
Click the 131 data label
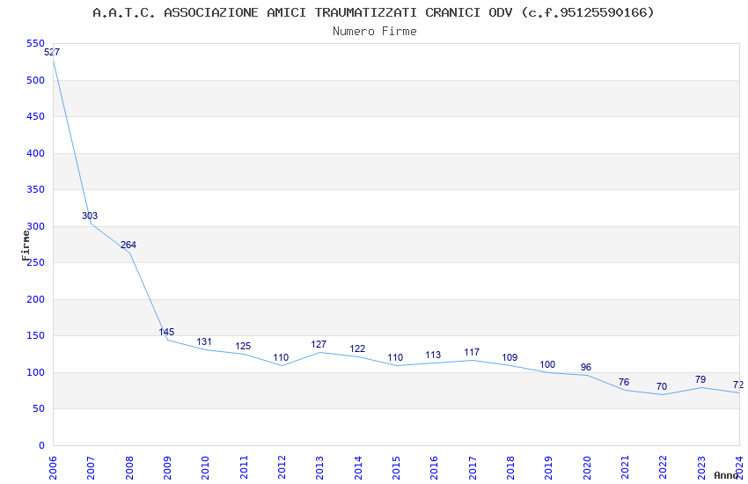[x=204, y=341]
